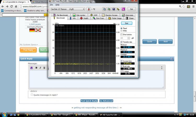
Task: Click the Start benchmark button
Action: click(126, 23)
